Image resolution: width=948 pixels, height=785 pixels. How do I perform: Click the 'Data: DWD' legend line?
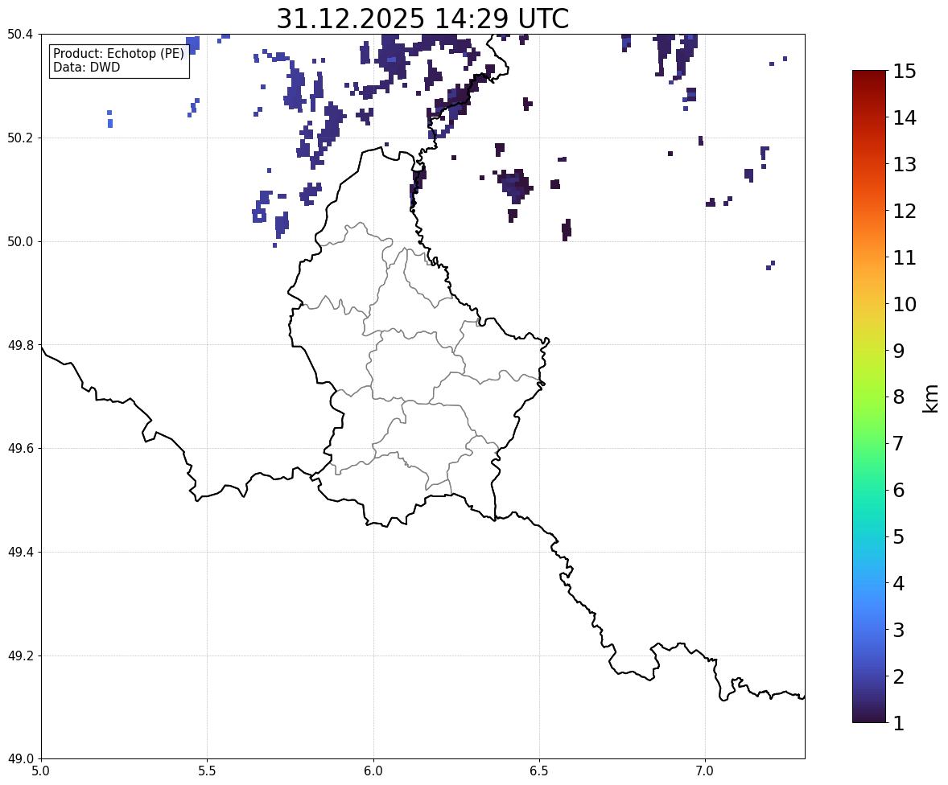(x=86, y=67)
